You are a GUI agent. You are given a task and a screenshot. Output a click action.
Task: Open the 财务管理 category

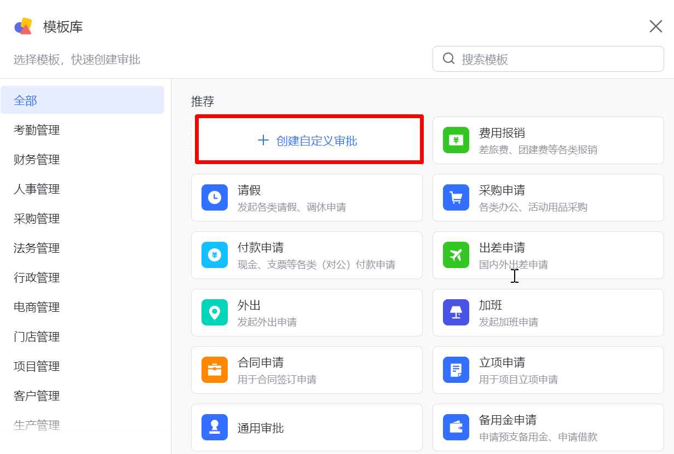[x=37, y=160]
